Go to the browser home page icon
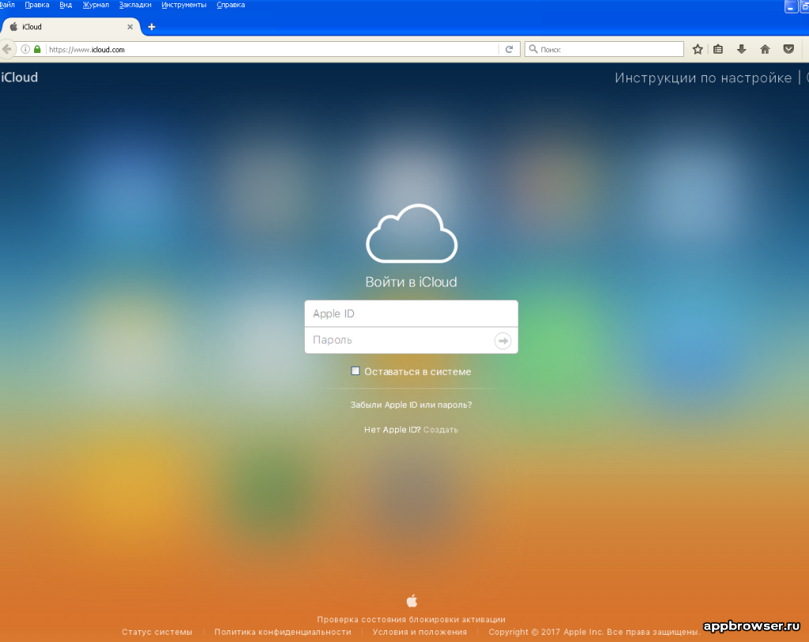 pos(765,49)
